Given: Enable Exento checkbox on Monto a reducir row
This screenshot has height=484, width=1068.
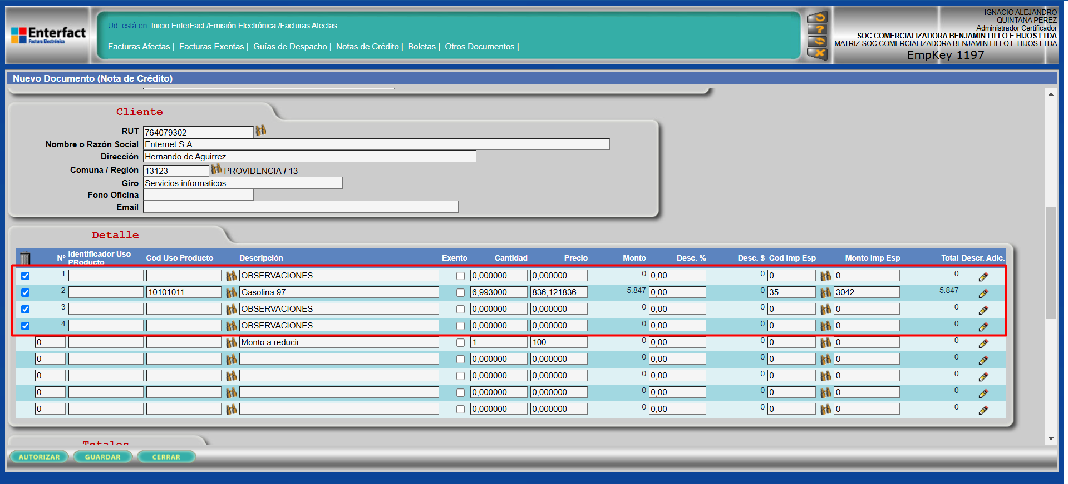Looking at the screenshot, I should [x=460, y=342].
